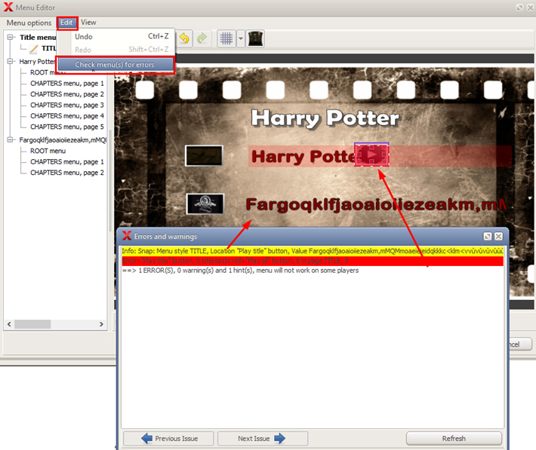The image size is (536, 450).
Task: Click the Harry Potter title thumbnail
Action: 204,156
